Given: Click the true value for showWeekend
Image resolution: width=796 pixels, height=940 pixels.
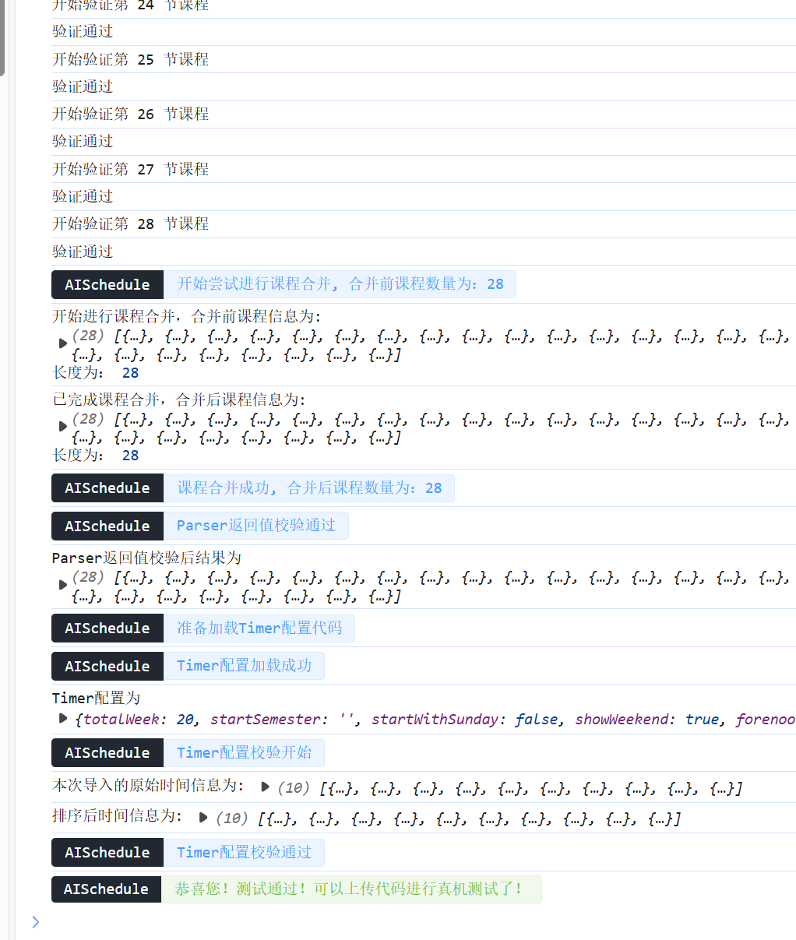Looking at the screenshot, I should (x=702, y=719).
